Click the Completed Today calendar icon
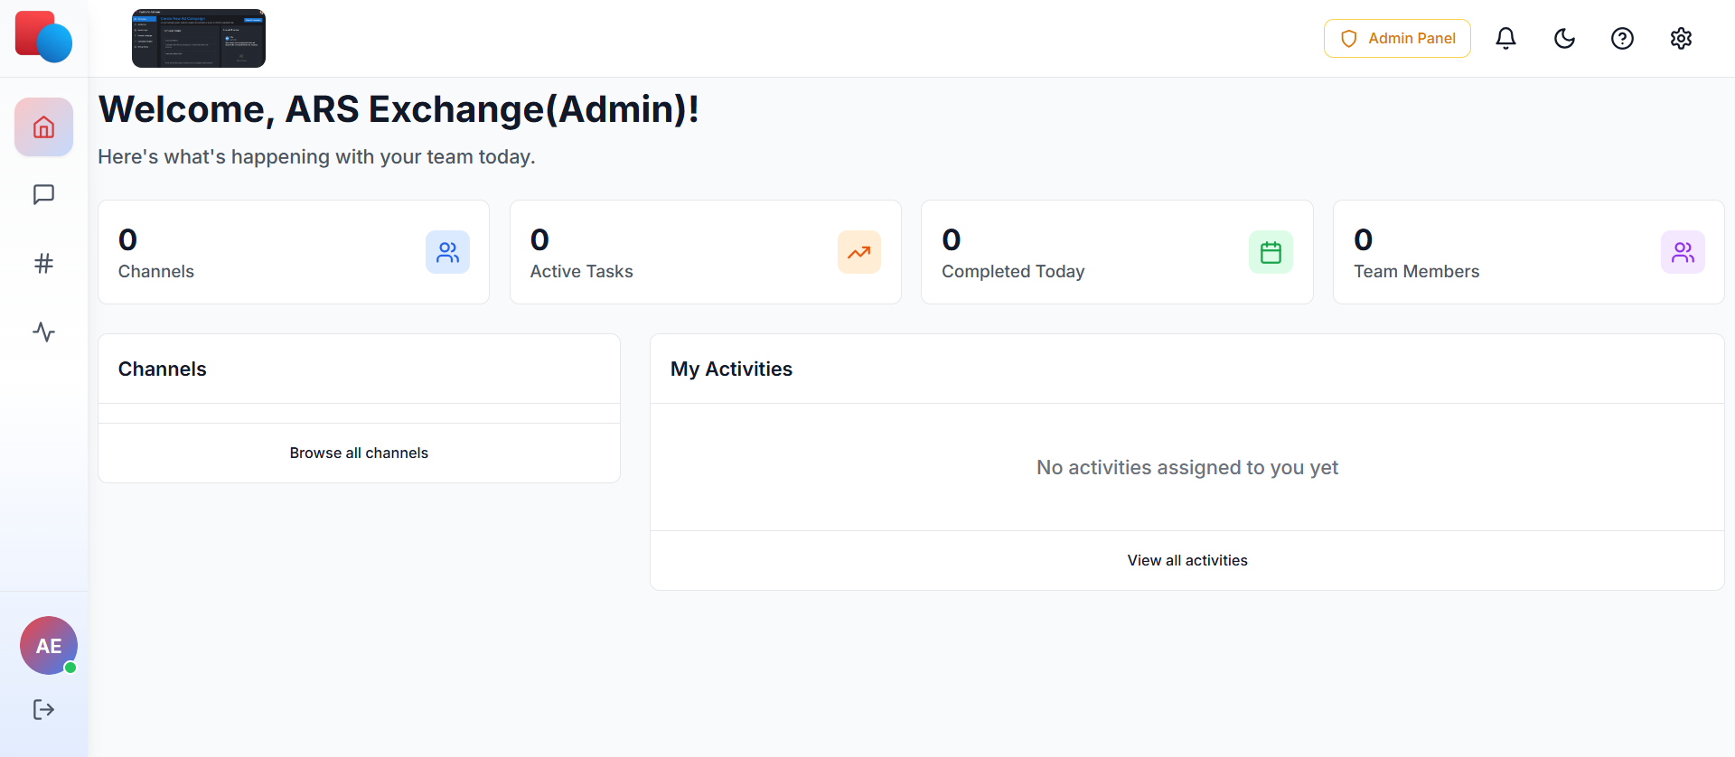The height and width of the screenshot is (757, 1735). [1271, 252]
